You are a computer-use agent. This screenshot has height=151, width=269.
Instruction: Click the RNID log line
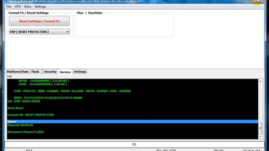coord(48,98)
